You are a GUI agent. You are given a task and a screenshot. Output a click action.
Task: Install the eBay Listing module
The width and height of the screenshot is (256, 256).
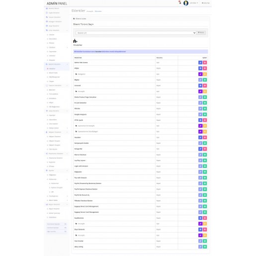pyautogui.click(x=205, y=247)
